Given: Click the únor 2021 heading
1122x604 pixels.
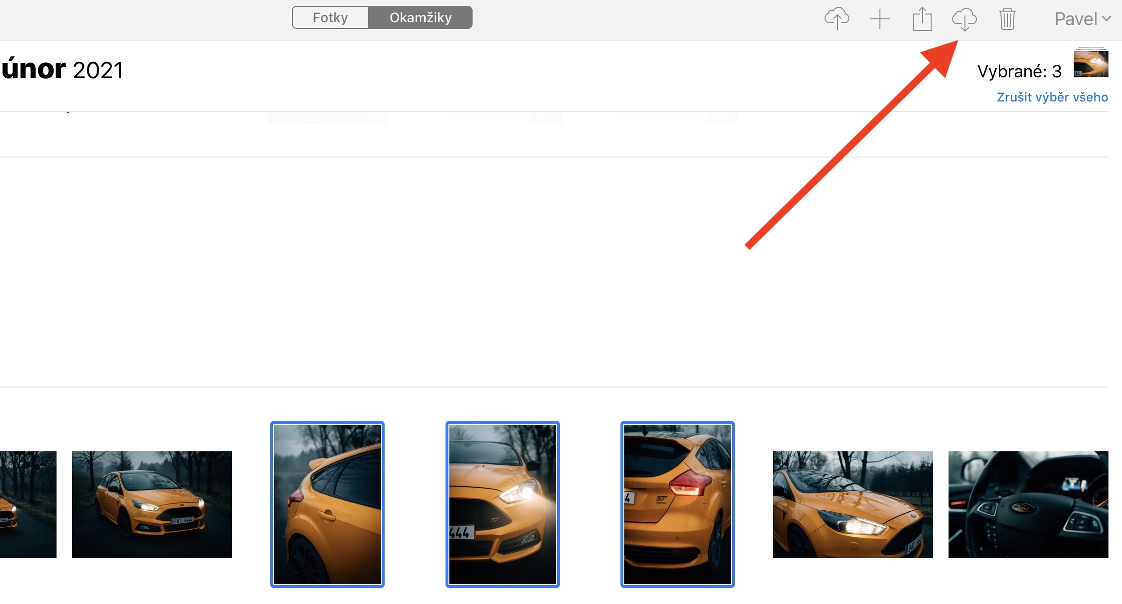Looking at the screenshot, I should [62, 70].
